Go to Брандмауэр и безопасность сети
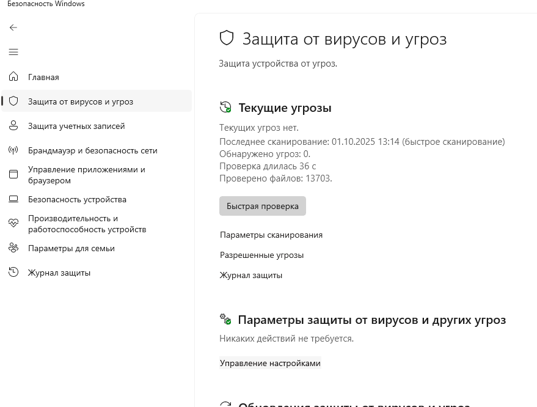 coord(92,150)
